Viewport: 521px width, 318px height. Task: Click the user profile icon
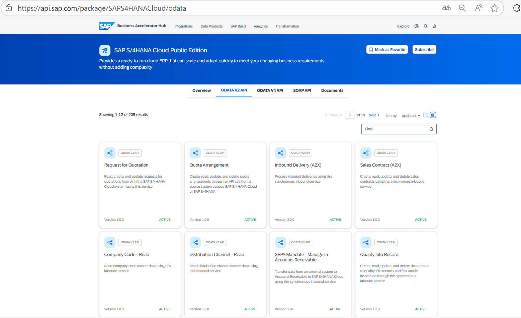(434, 26)
